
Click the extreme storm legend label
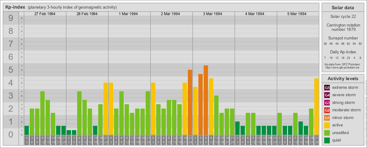click(345, 88)
